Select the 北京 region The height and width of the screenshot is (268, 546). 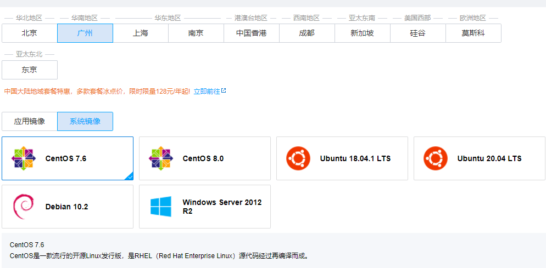[x=30, y=33]
